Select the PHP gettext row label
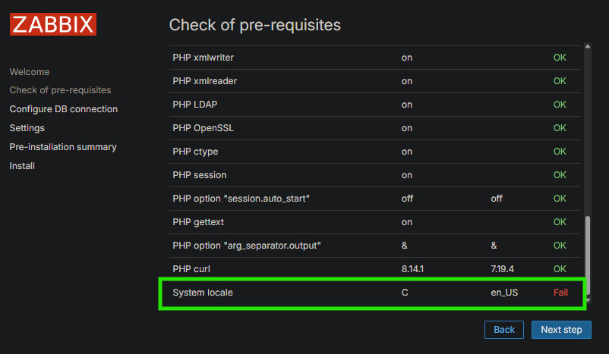Screen dimensions: 609x354 pos(198,222)
